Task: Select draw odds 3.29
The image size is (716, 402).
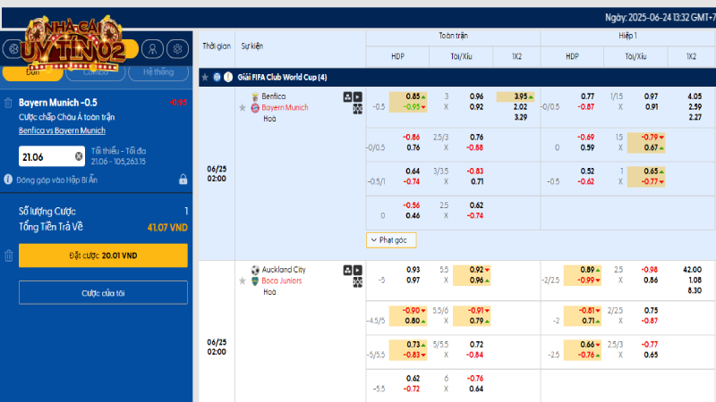Action: point(520,118)
